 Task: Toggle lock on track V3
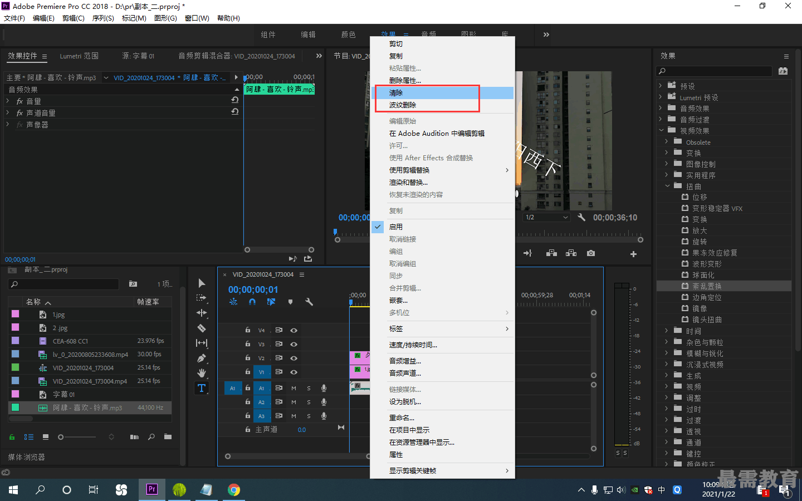(248, 344)
